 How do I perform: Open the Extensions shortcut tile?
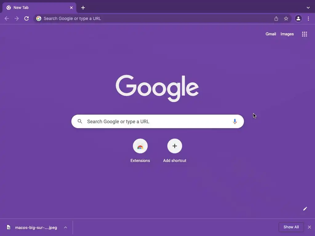[140, 146]
